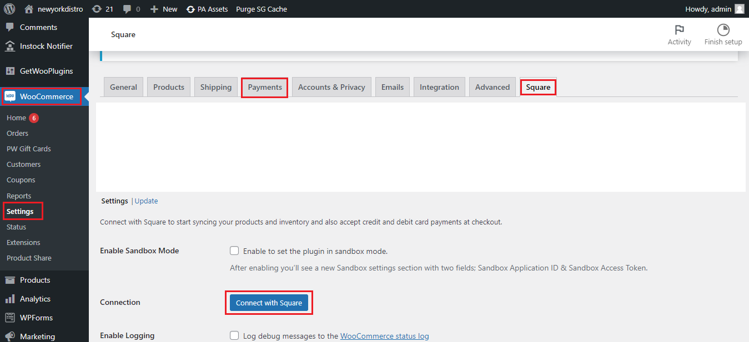This screenshot has height=342, width=749.
Task: Enable the Sandbox Mode checkbox
Action: (234, 251)
